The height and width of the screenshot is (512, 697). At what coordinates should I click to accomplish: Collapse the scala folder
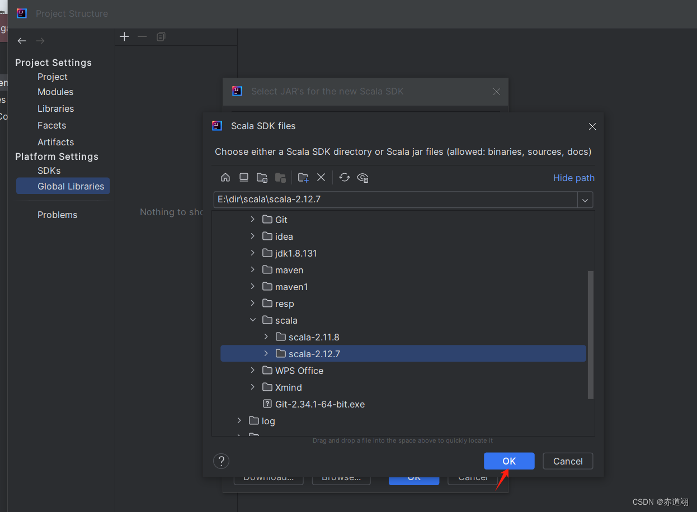(x=253, y=320)
